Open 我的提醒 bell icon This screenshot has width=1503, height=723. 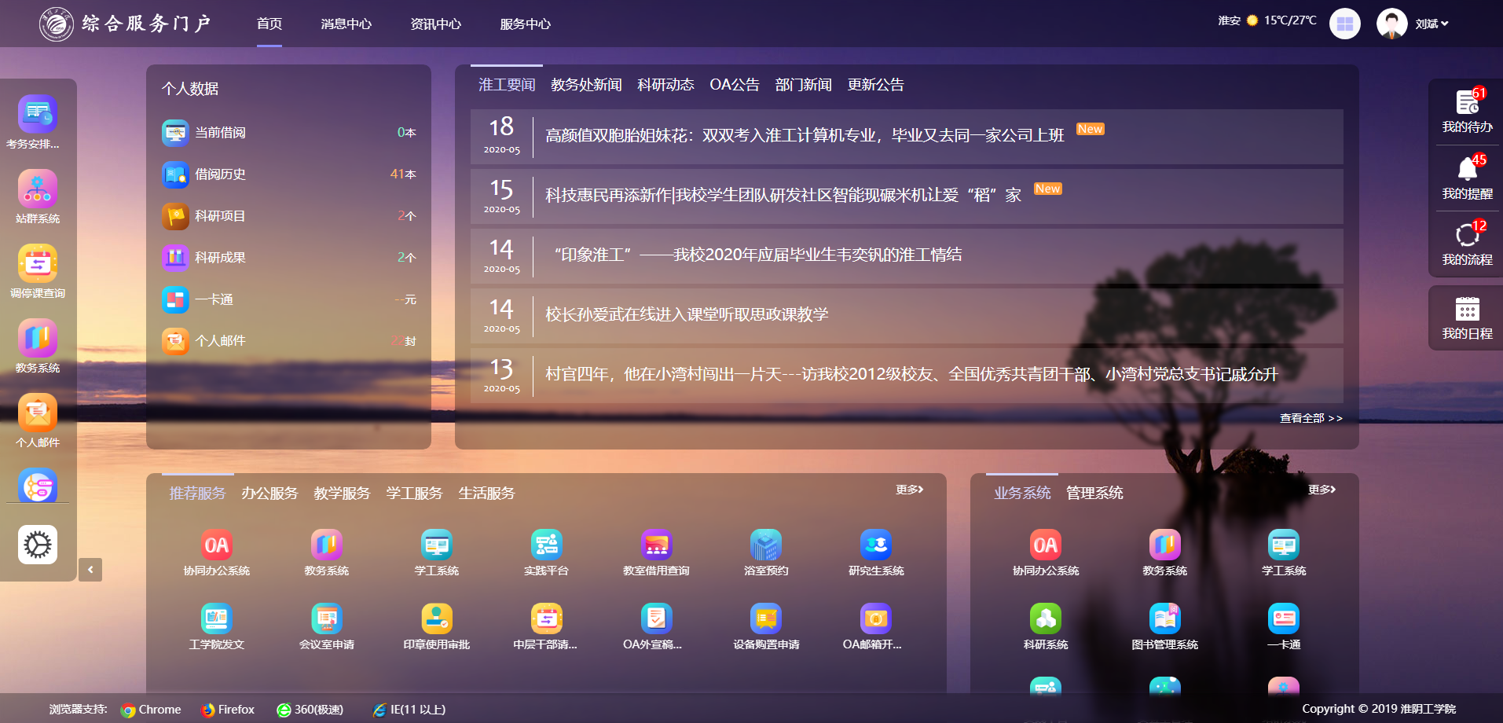pos(1467,169)
